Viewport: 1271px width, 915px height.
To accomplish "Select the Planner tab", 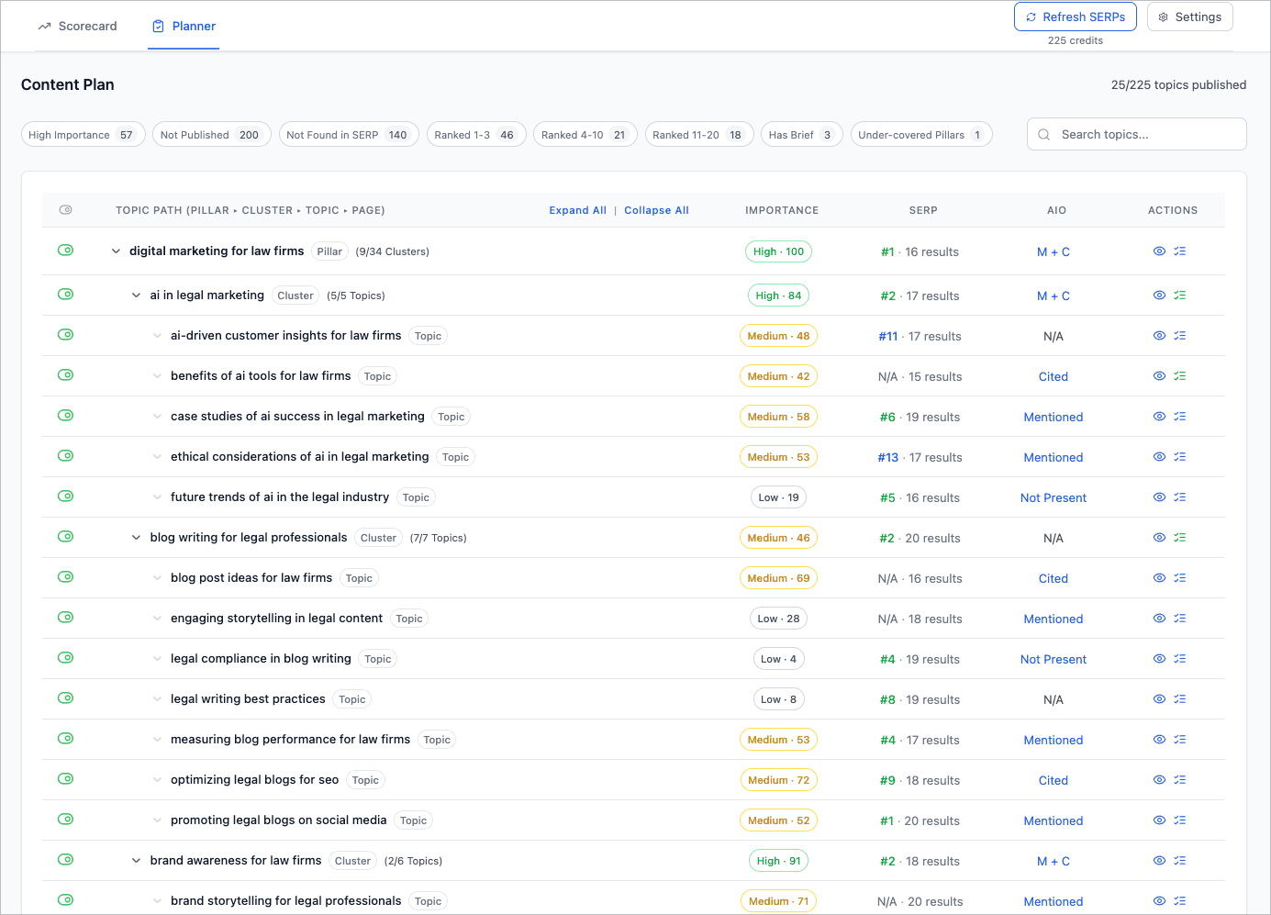I will [184, 26].
